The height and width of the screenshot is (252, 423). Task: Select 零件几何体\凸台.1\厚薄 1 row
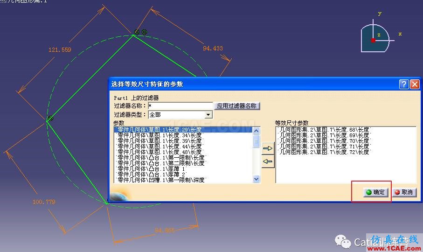(183, 168)
